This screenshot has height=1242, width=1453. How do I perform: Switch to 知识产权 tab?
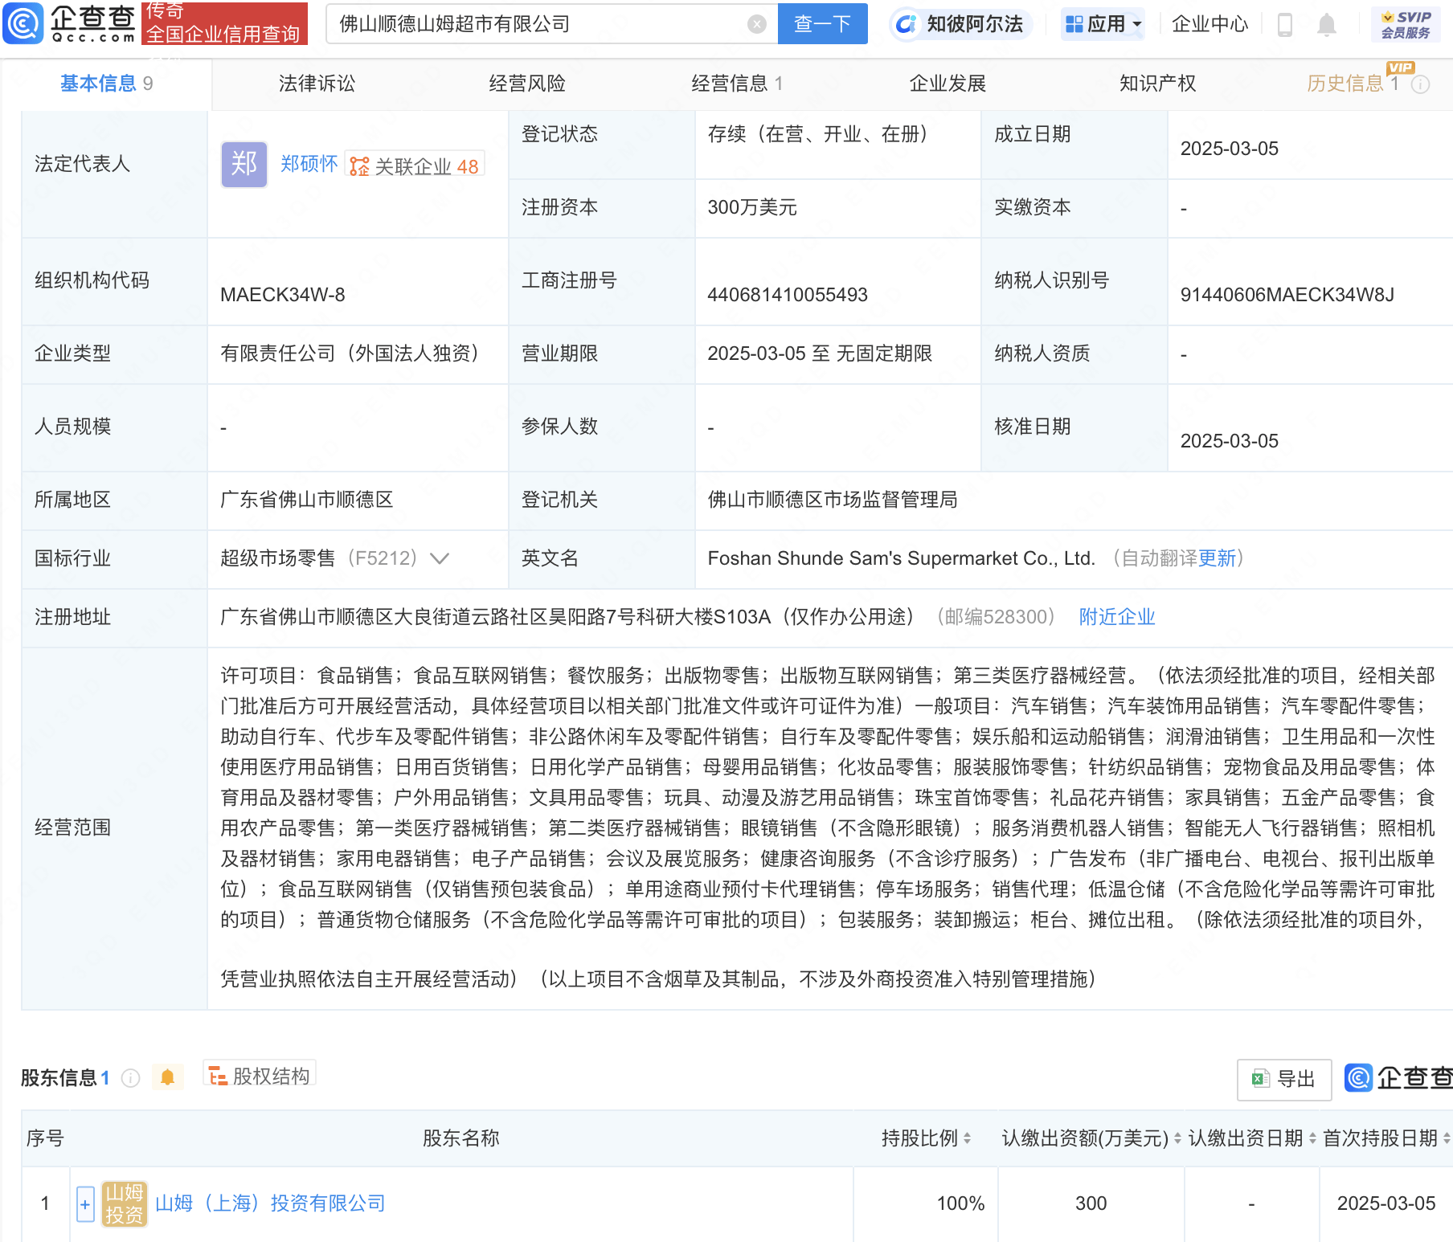(1157, 84)
